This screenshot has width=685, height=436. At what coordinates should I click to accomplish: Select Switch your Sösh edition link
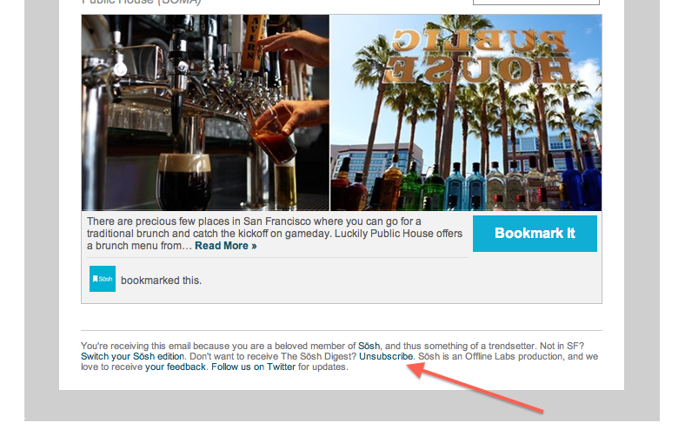point(132,357)
